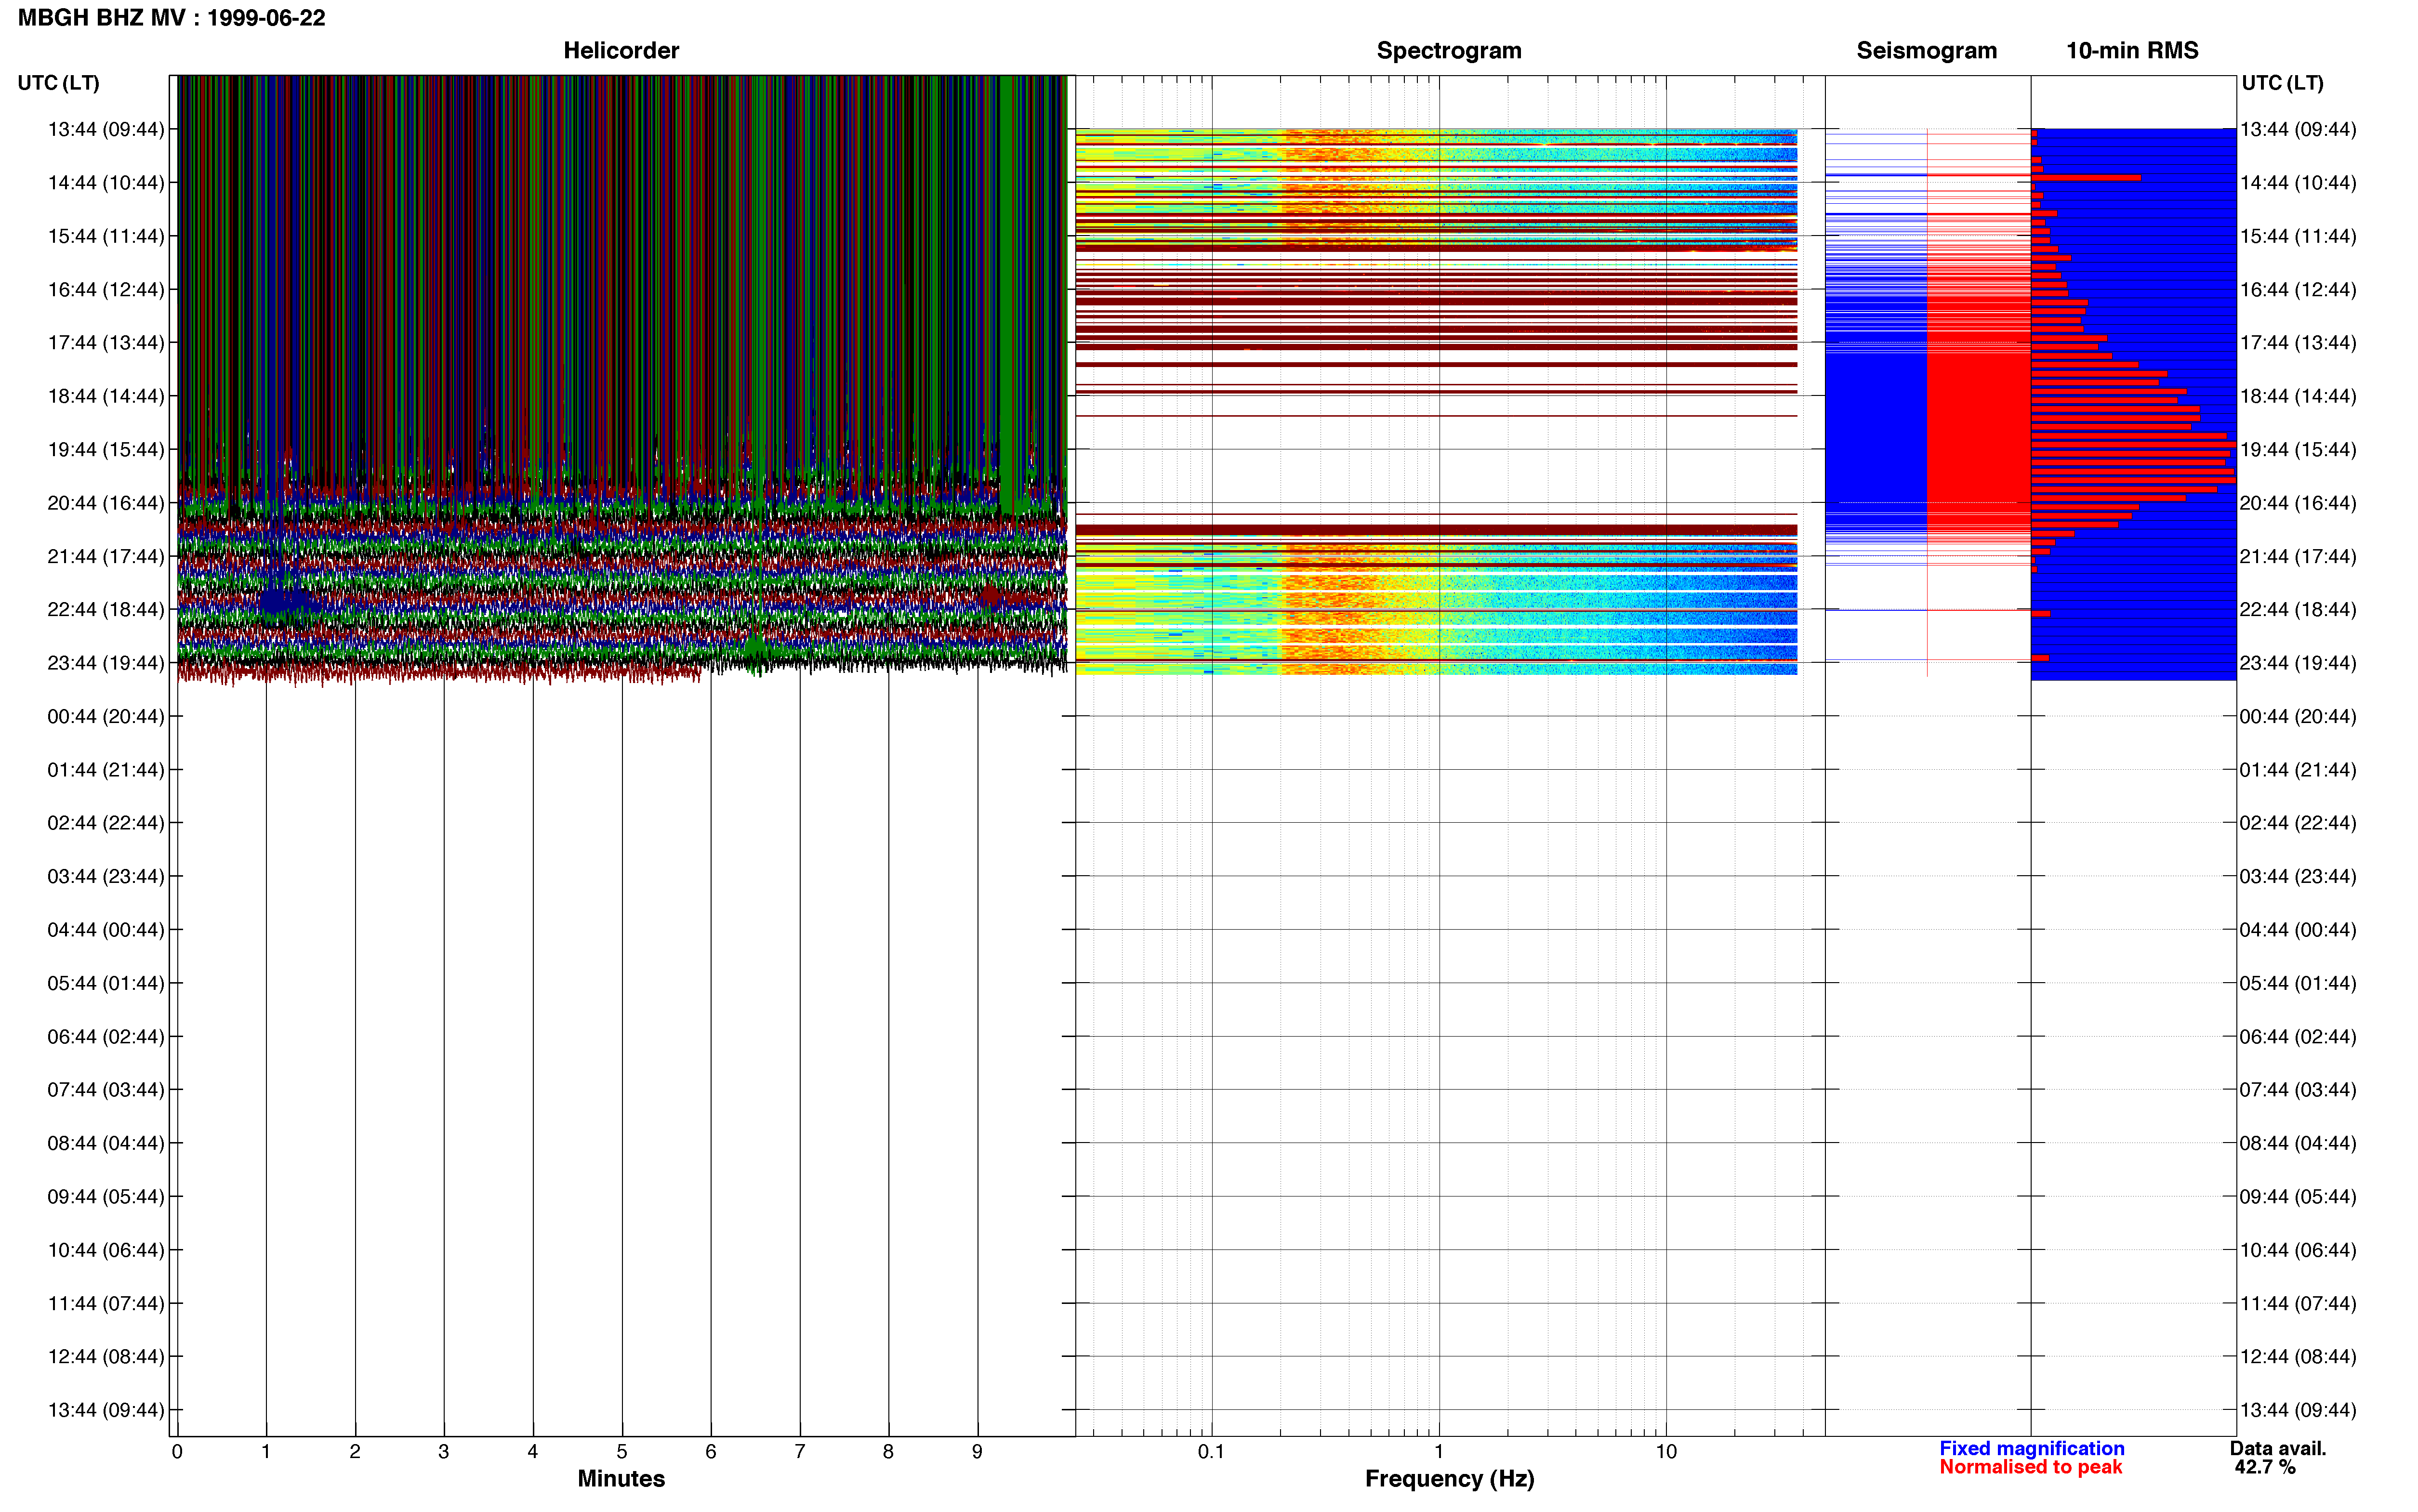Click the left axis label 10:44 (06:44)
This screenshot has width=2418, height=1512.
(106, 1250)
